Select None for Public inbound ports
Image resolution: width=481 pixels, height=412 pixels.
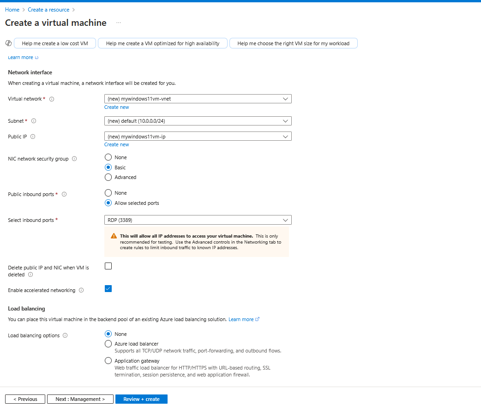(x=108, y=193)
